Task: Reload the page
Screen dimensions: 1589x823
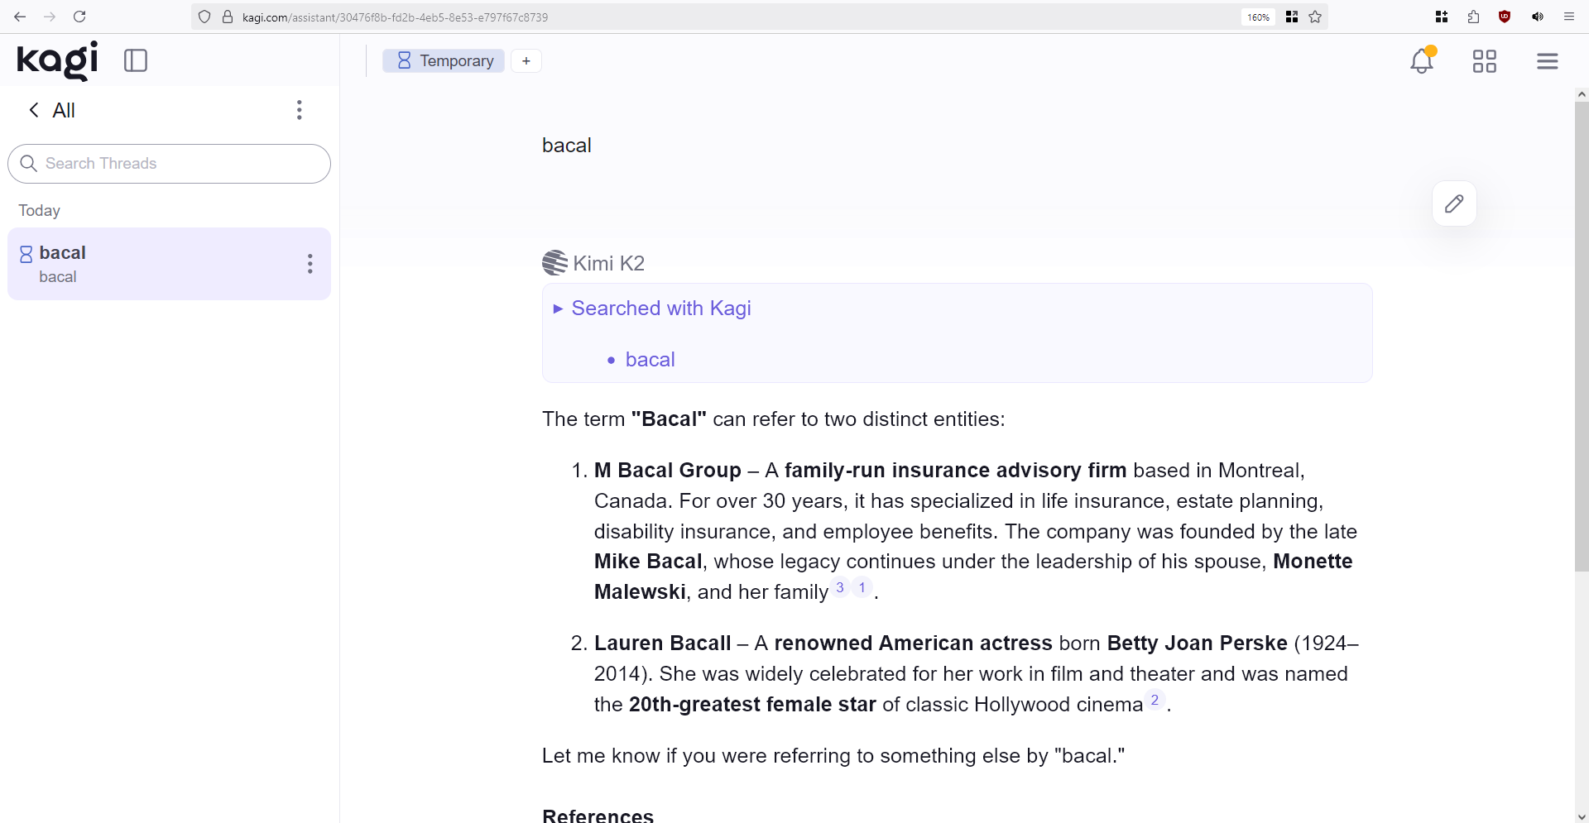Action: (x=79, y=17)
